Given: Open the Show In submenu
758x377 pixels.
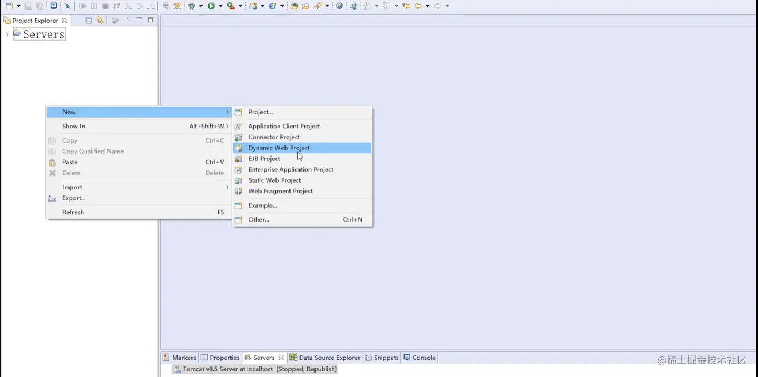Looking at the screenshot, I should click(139, 126).
